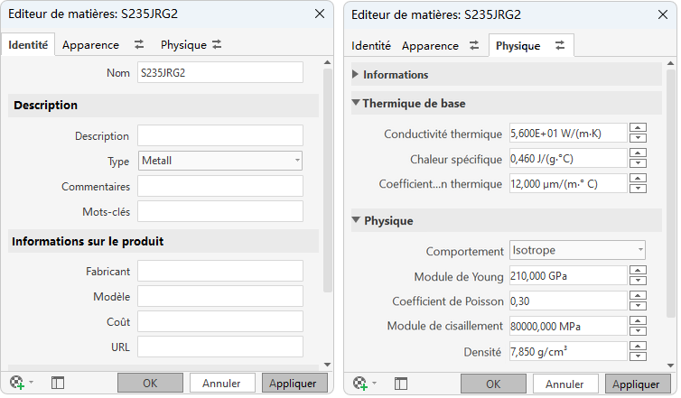Increase Module de Young with up arrow

pyautogui.click(x=638, y=270)
